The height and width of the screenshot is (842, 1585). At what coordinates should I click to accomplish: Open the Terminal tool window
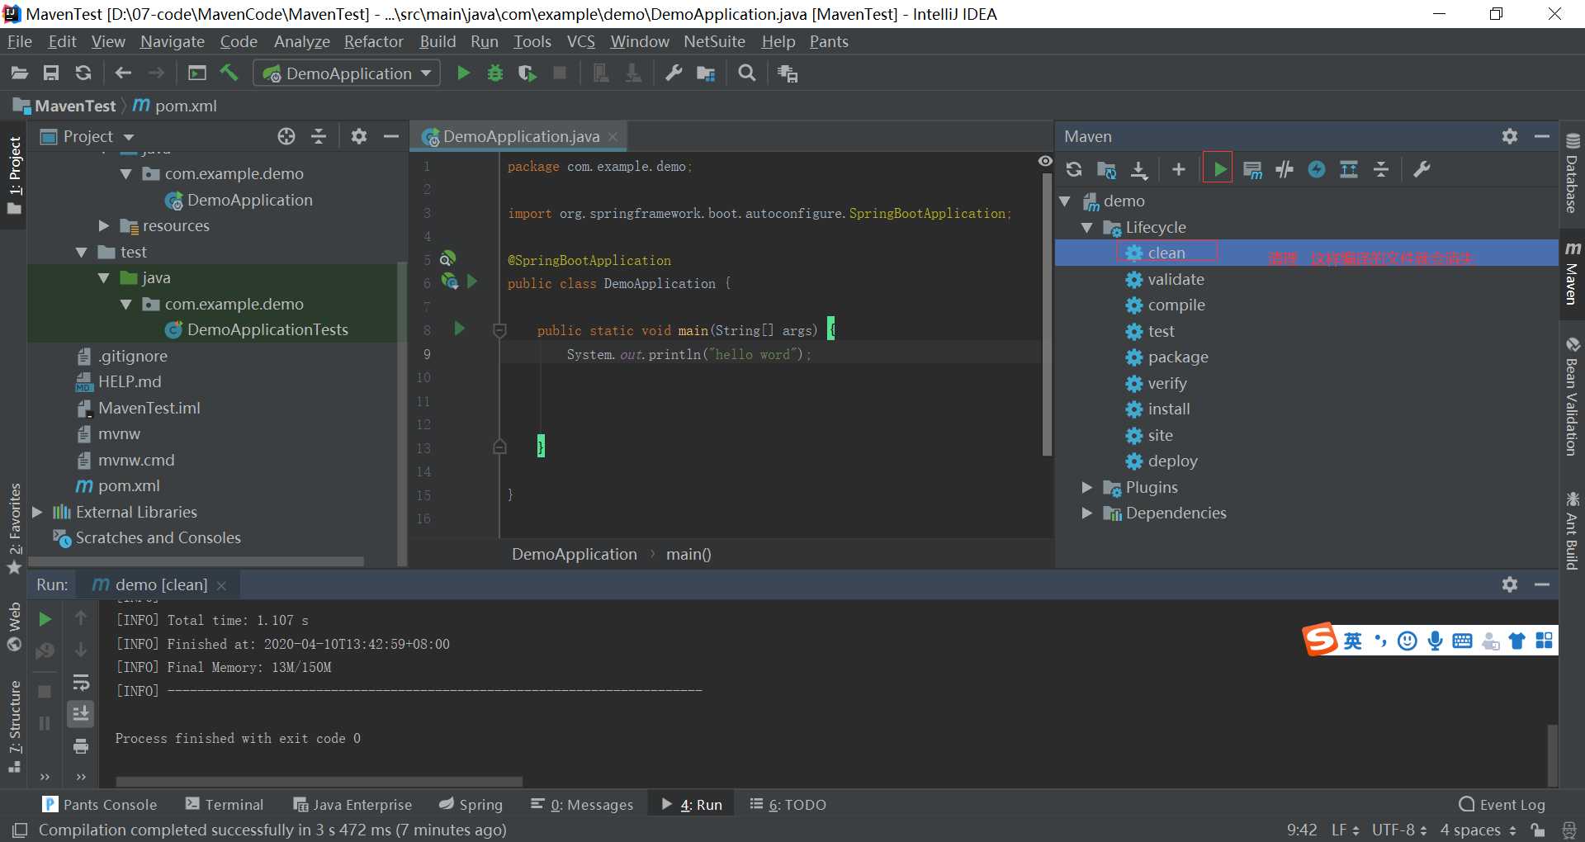coord(224,804)
